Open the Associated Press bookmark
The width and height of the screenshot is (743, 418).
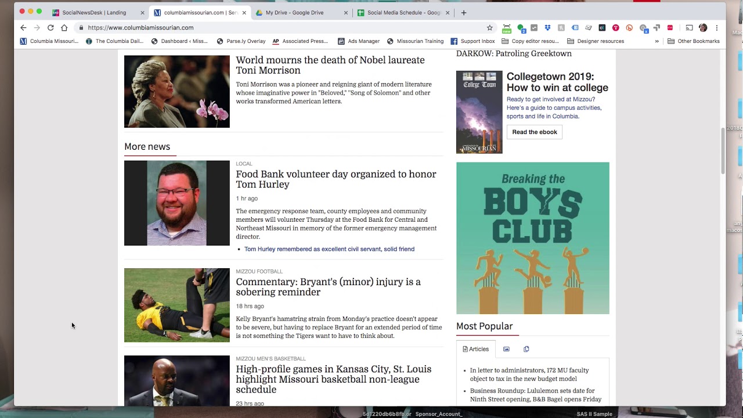[x=300, y=41]
